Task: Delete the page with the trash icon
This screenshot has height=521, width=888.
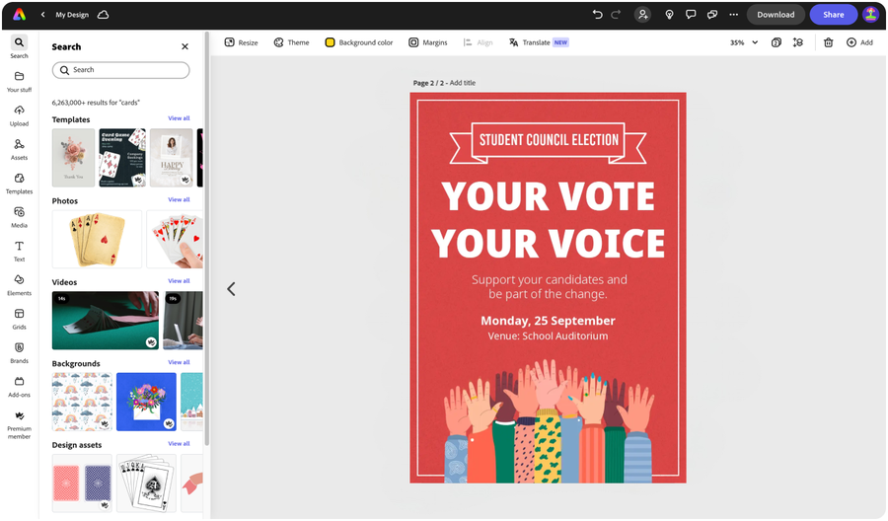Action: [x=829, y=42]
